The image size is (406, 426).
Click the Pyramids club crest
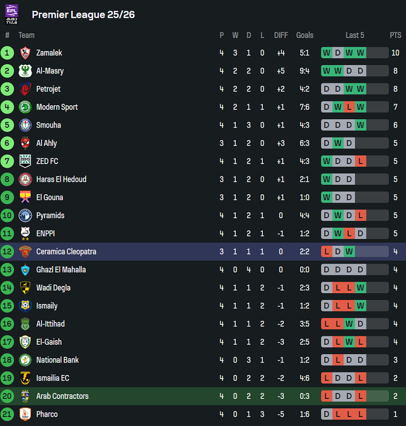25,215
